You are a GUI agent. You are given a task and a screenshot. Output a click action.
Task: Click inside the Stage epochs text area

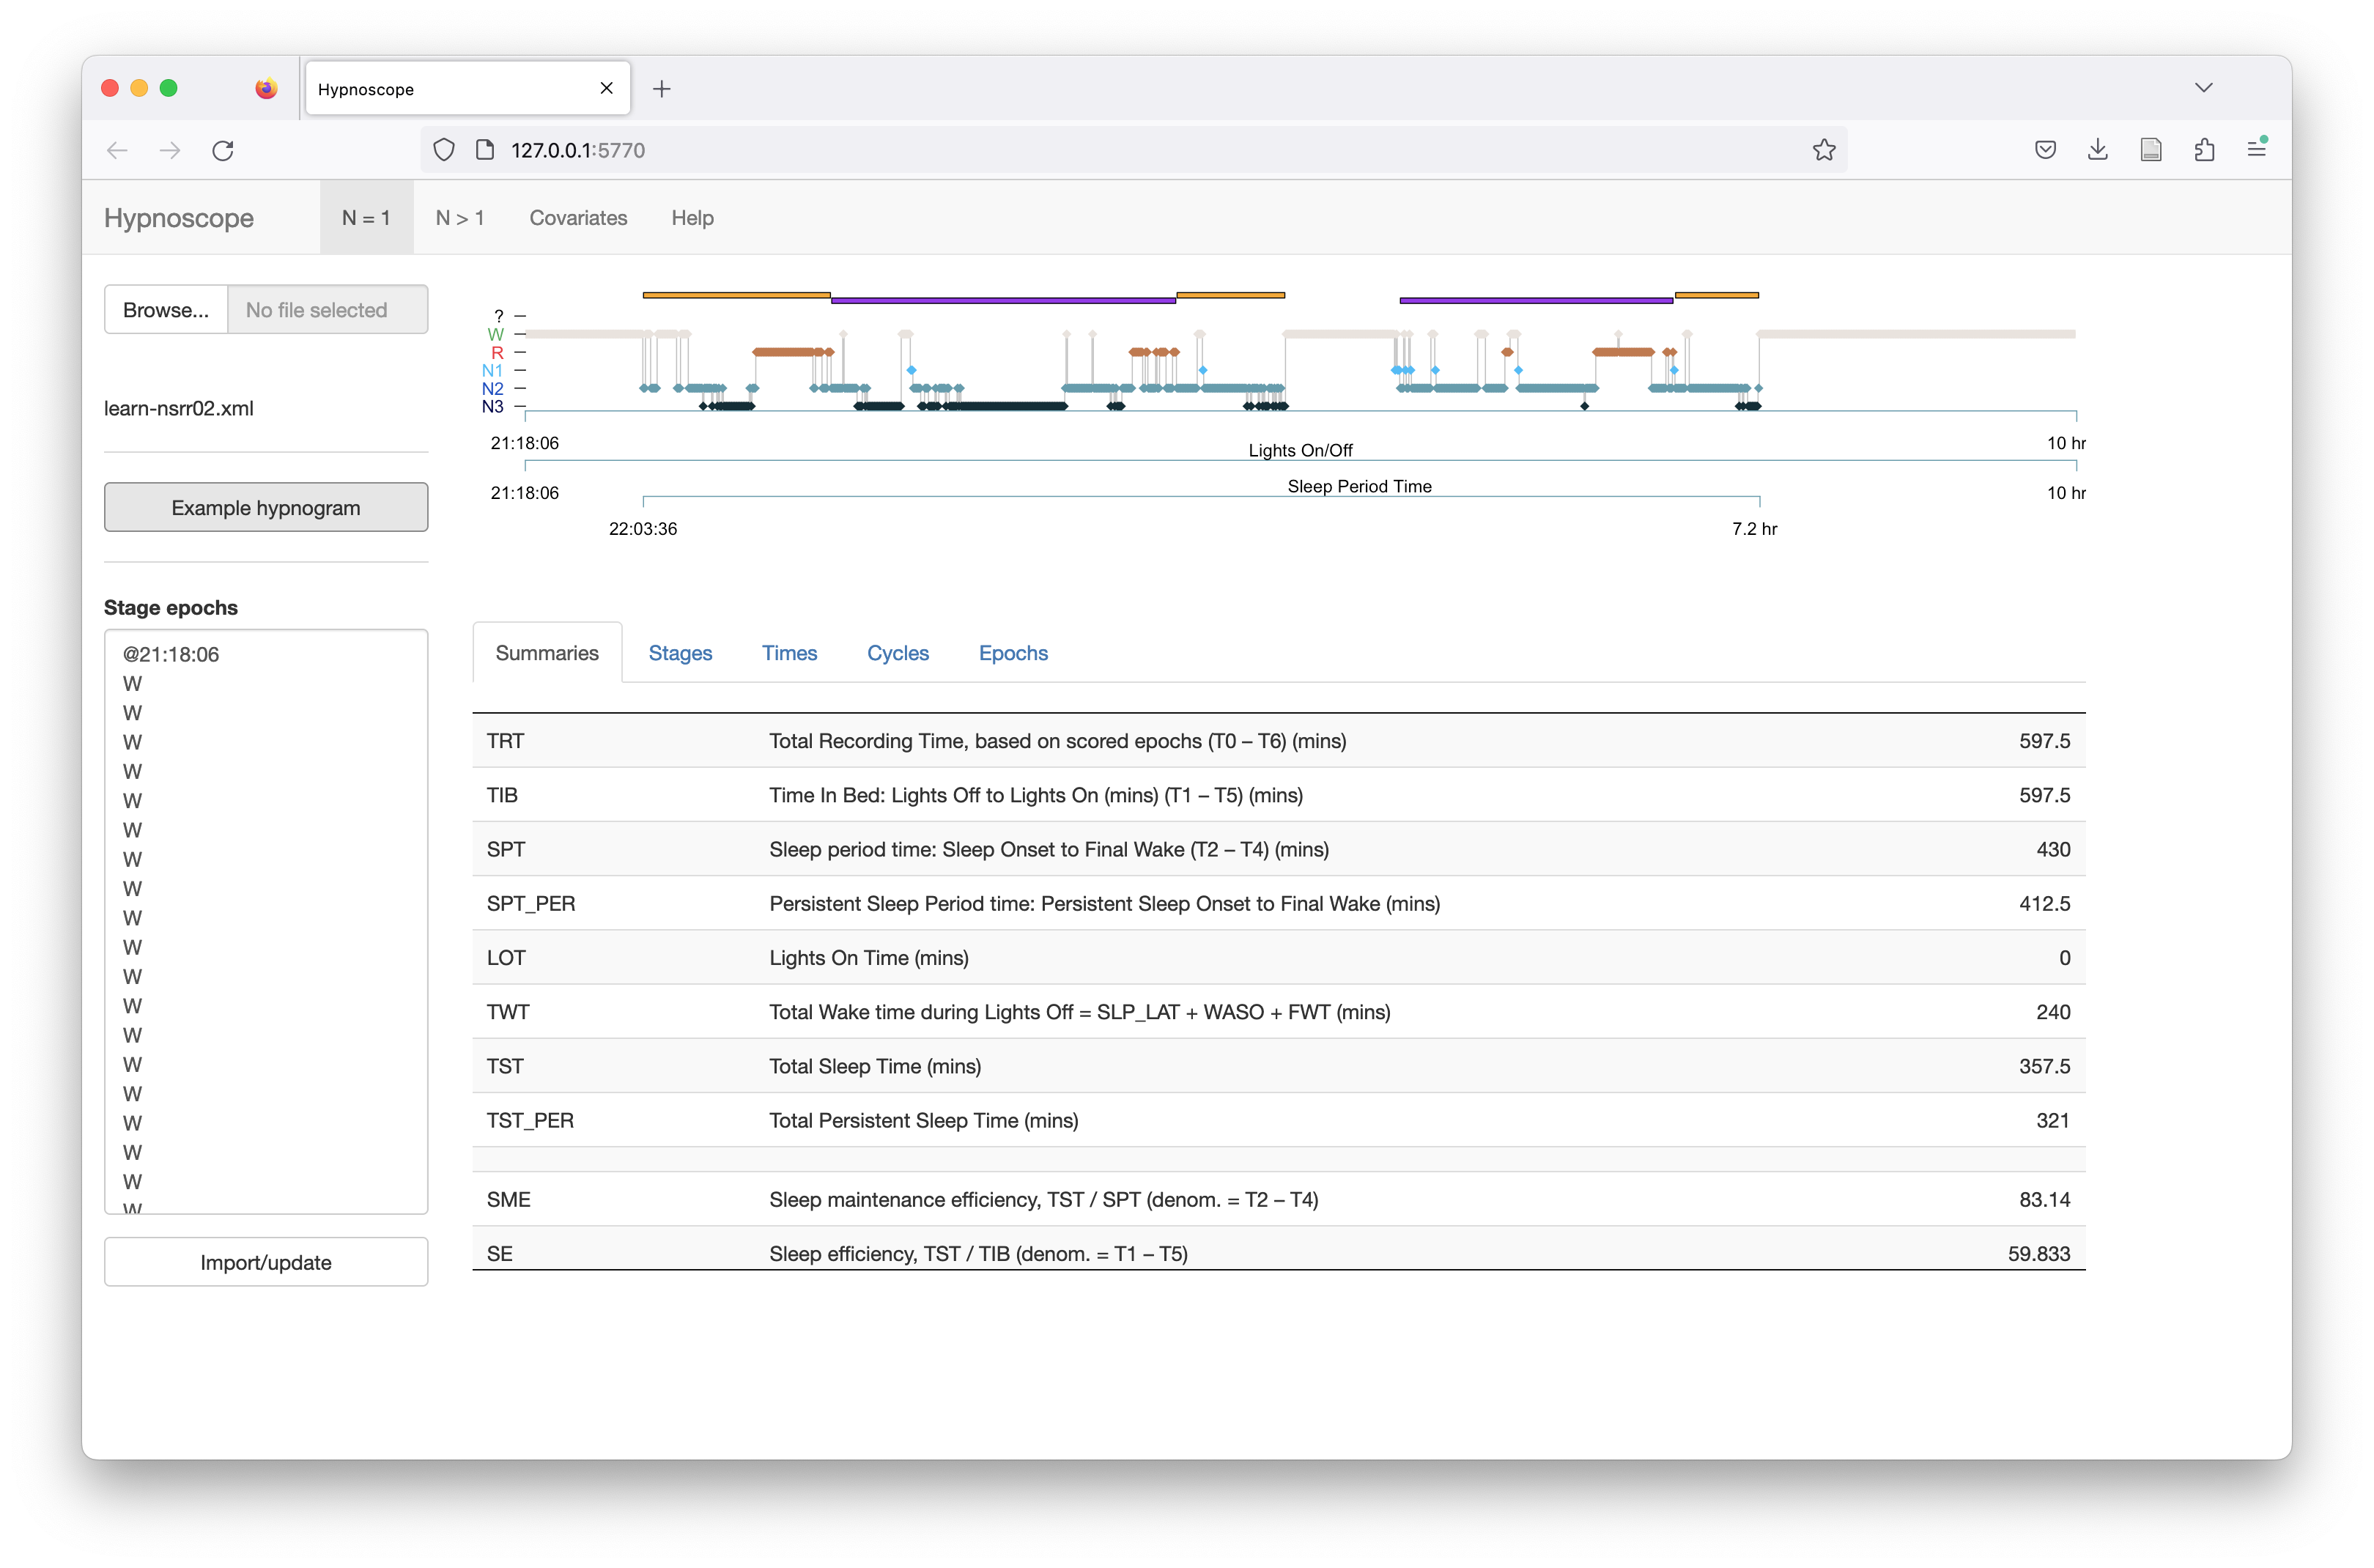tap(266, 920)
